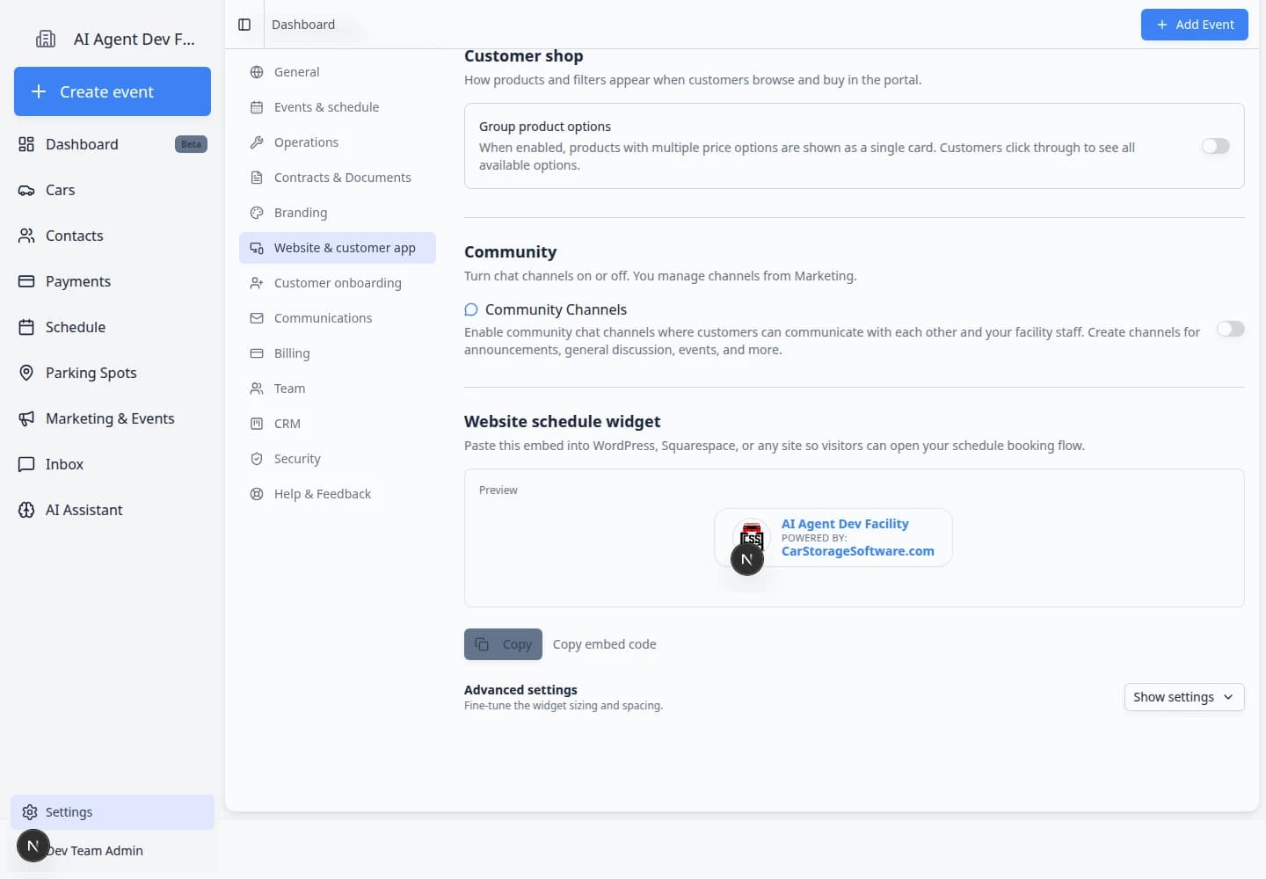
Task: Open Events & schedule settings
Action: 338,107
